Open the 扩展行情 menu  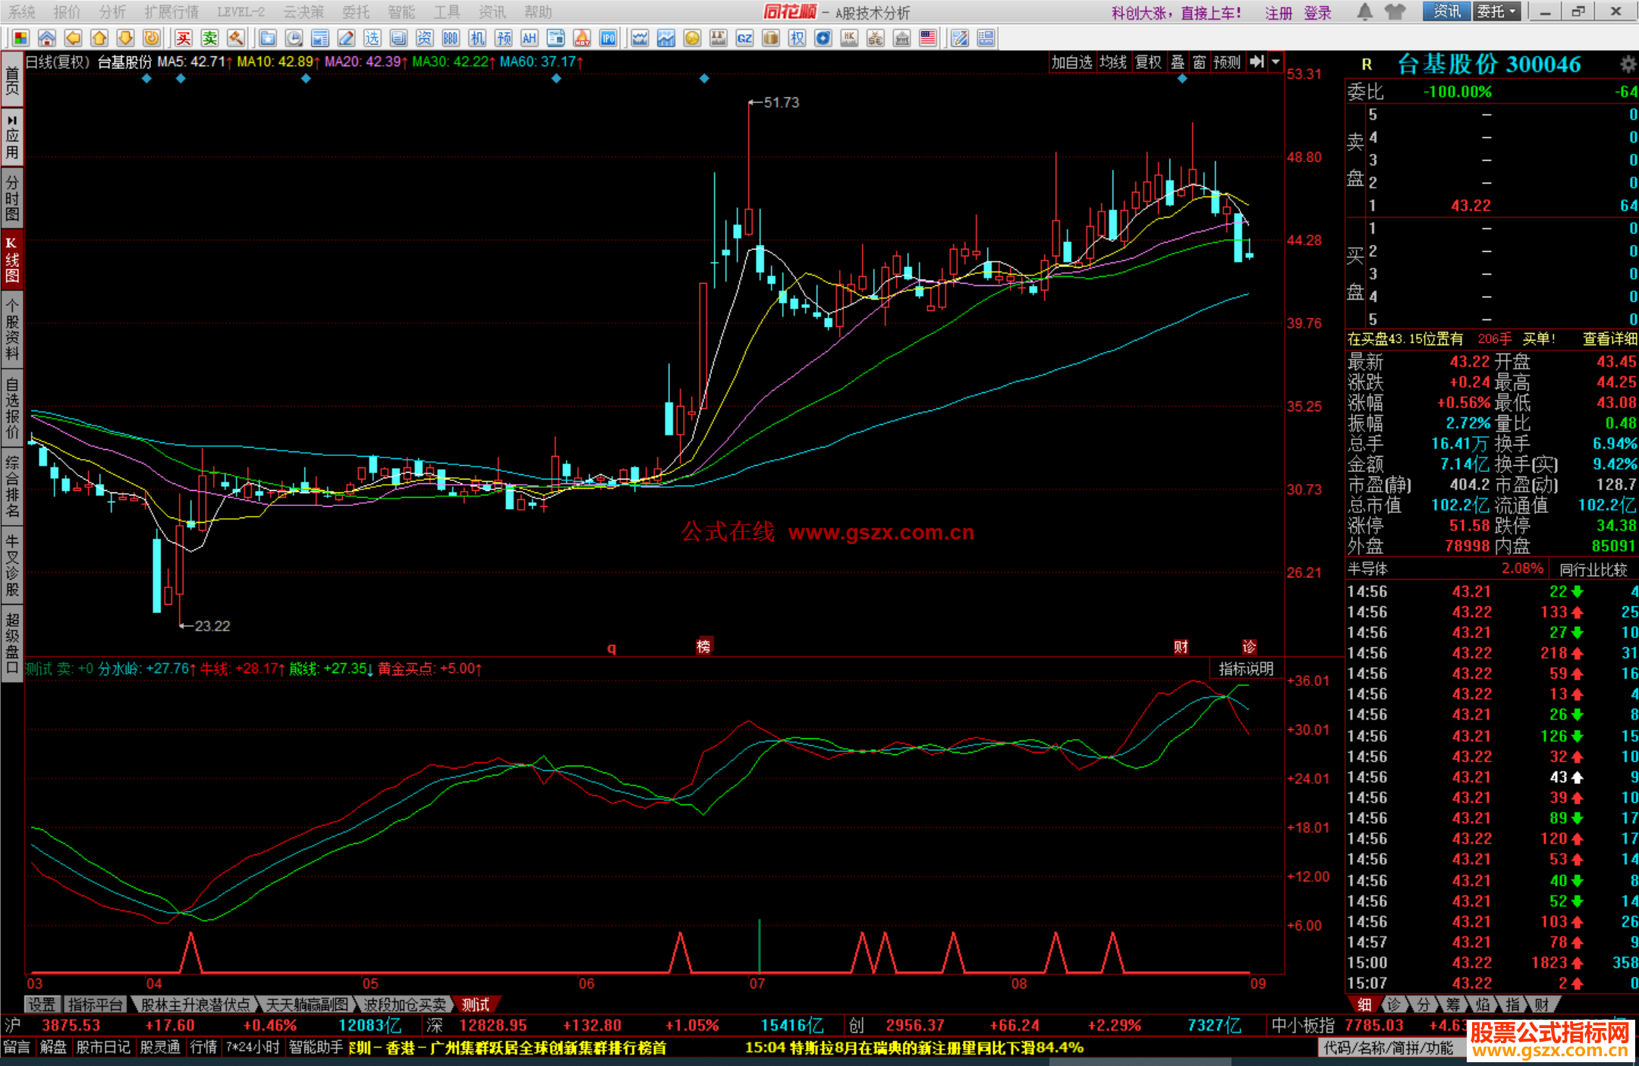(171, 11)
